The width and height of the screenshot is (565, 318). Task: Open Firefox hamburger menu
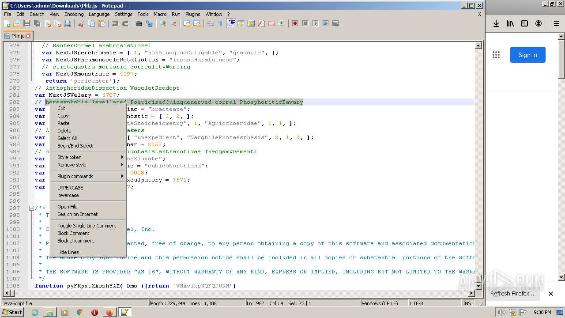[x=556, y=24]
